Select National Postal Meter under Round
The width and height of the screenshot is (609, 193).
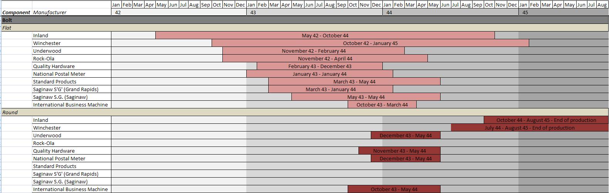click(x=72, y=158)
